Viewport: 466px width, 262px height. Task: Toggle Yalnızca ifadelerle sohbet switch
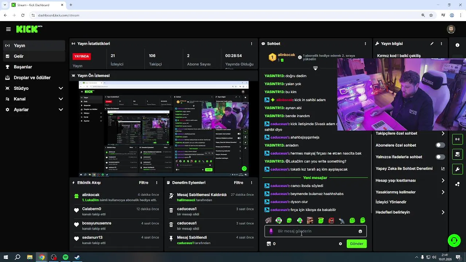pyautogui.click(x=440, y=157)
